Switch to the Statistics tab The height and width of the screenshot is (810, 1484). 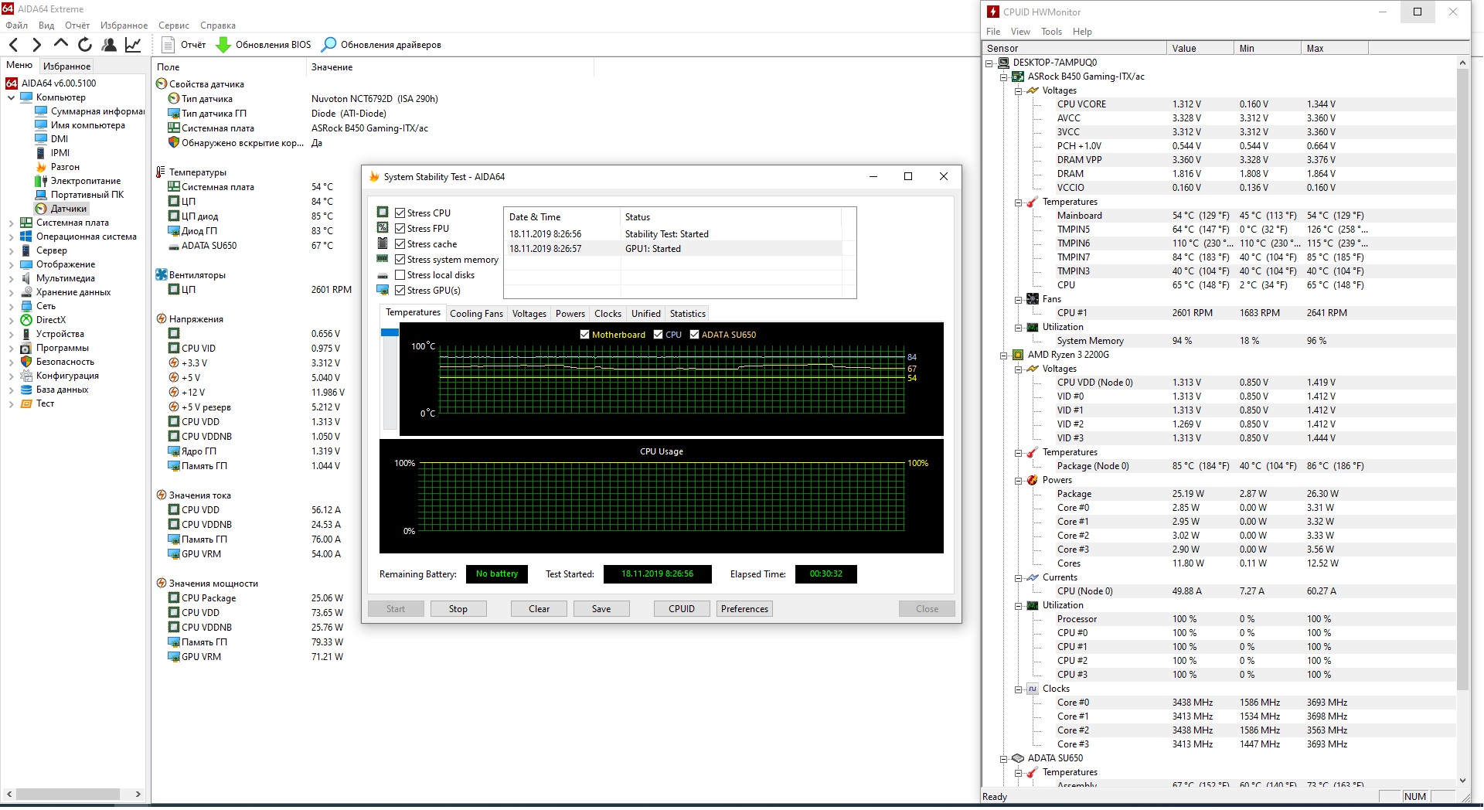688,314
